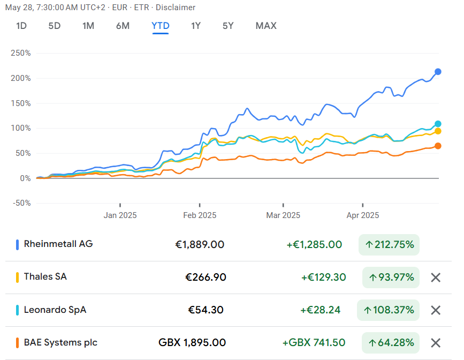
Task: Remove Thales SA from comparison
Action: [436, 277]
